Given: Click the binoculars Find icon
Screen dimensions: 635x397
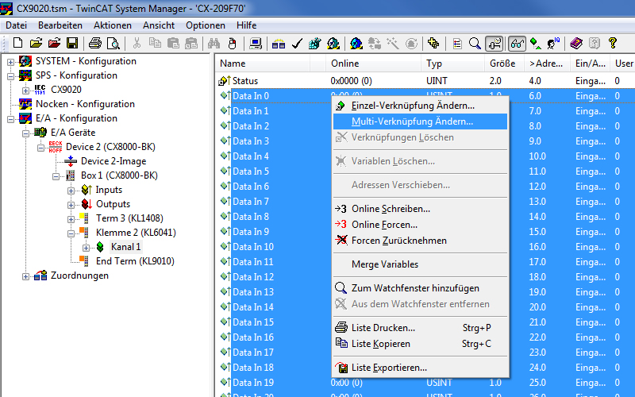Looking at the screenshot, I should click(214, 43).
